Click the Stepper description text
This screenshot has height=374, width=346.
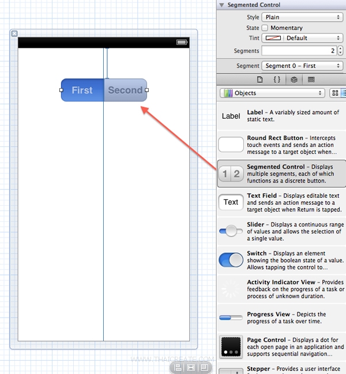point(294,369)
